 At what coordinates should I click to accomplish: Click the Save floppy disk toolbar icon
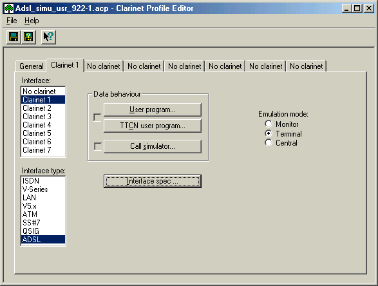pos(14,37)
